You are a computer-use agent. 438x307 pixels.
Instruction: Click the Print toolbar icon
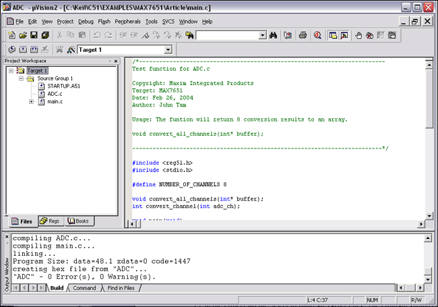click(303, 35)
